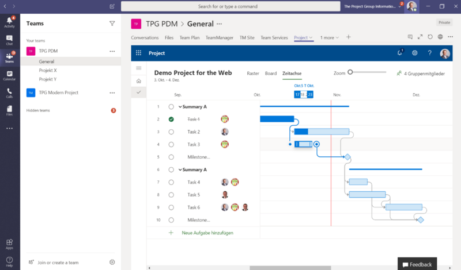Click the tab conversation icon
The height and width of the screenshot is (270, 461).
(x=410, y=37)
